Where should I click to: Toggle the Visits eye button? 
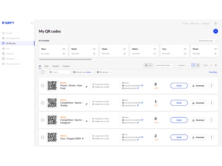point(148,65)
